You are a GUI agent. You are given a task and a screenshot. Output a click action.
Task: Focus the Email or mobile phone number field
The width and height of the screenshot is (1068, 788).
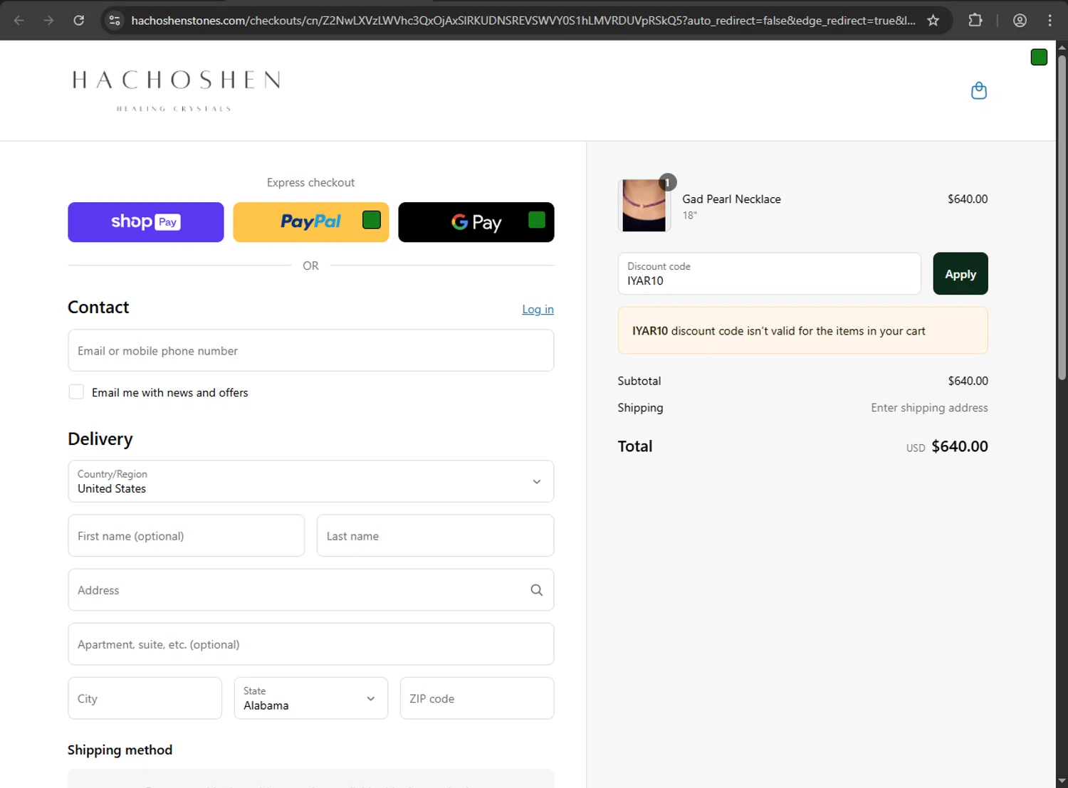pyautogui.click(x=311, y=350)
